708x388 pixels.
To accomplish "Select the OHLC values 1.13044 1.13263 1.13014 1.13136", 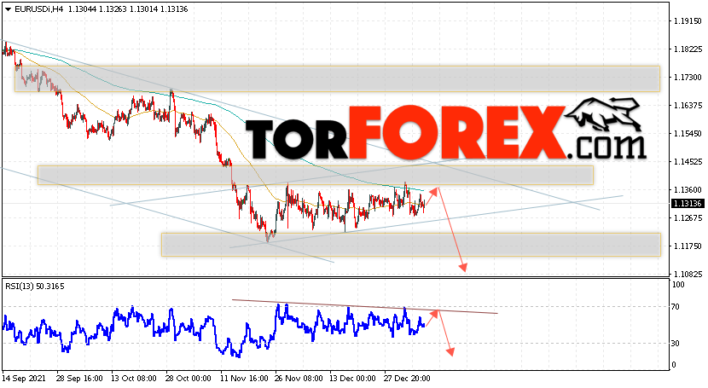I will [x=128, y=9].
